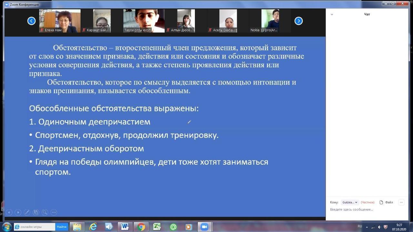
Task: Click the RU language indicator in tray
Action: pyautogui.click(x=360, y=227)
